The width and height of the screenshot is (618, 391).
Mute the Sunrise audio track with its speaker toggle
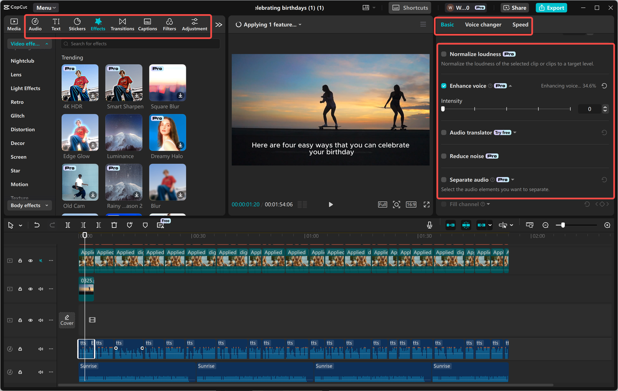[41, 372]
